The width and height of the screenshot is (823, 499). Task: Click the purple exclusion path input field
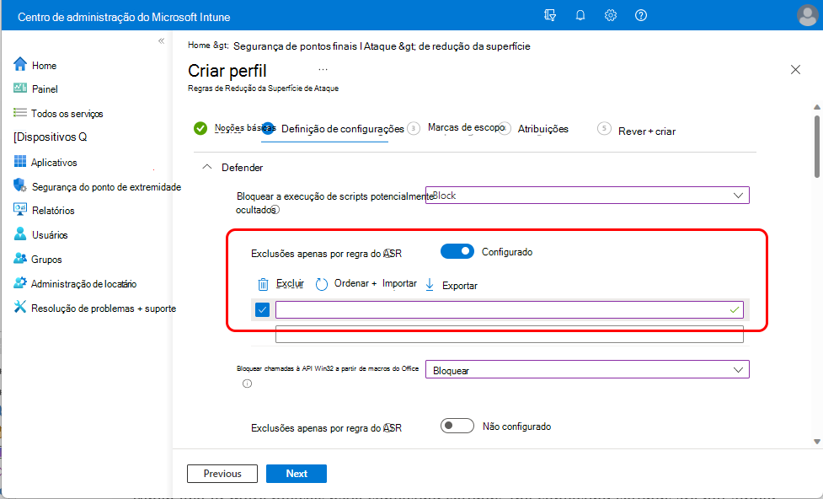(509, 309)
